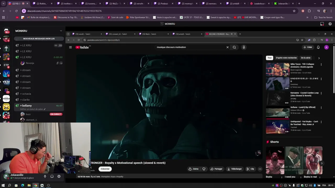The width and height of the screenshot is (335, 188).
Task: Start YouTube voice search microphone
Action: 244,47
